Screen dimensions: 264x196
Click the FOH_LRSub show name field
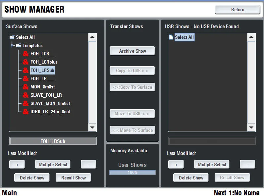tap(53, 141)
